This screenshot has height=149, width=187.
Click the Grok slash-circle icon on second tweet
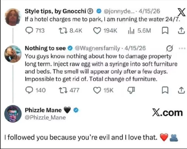[x=170, y=48]
